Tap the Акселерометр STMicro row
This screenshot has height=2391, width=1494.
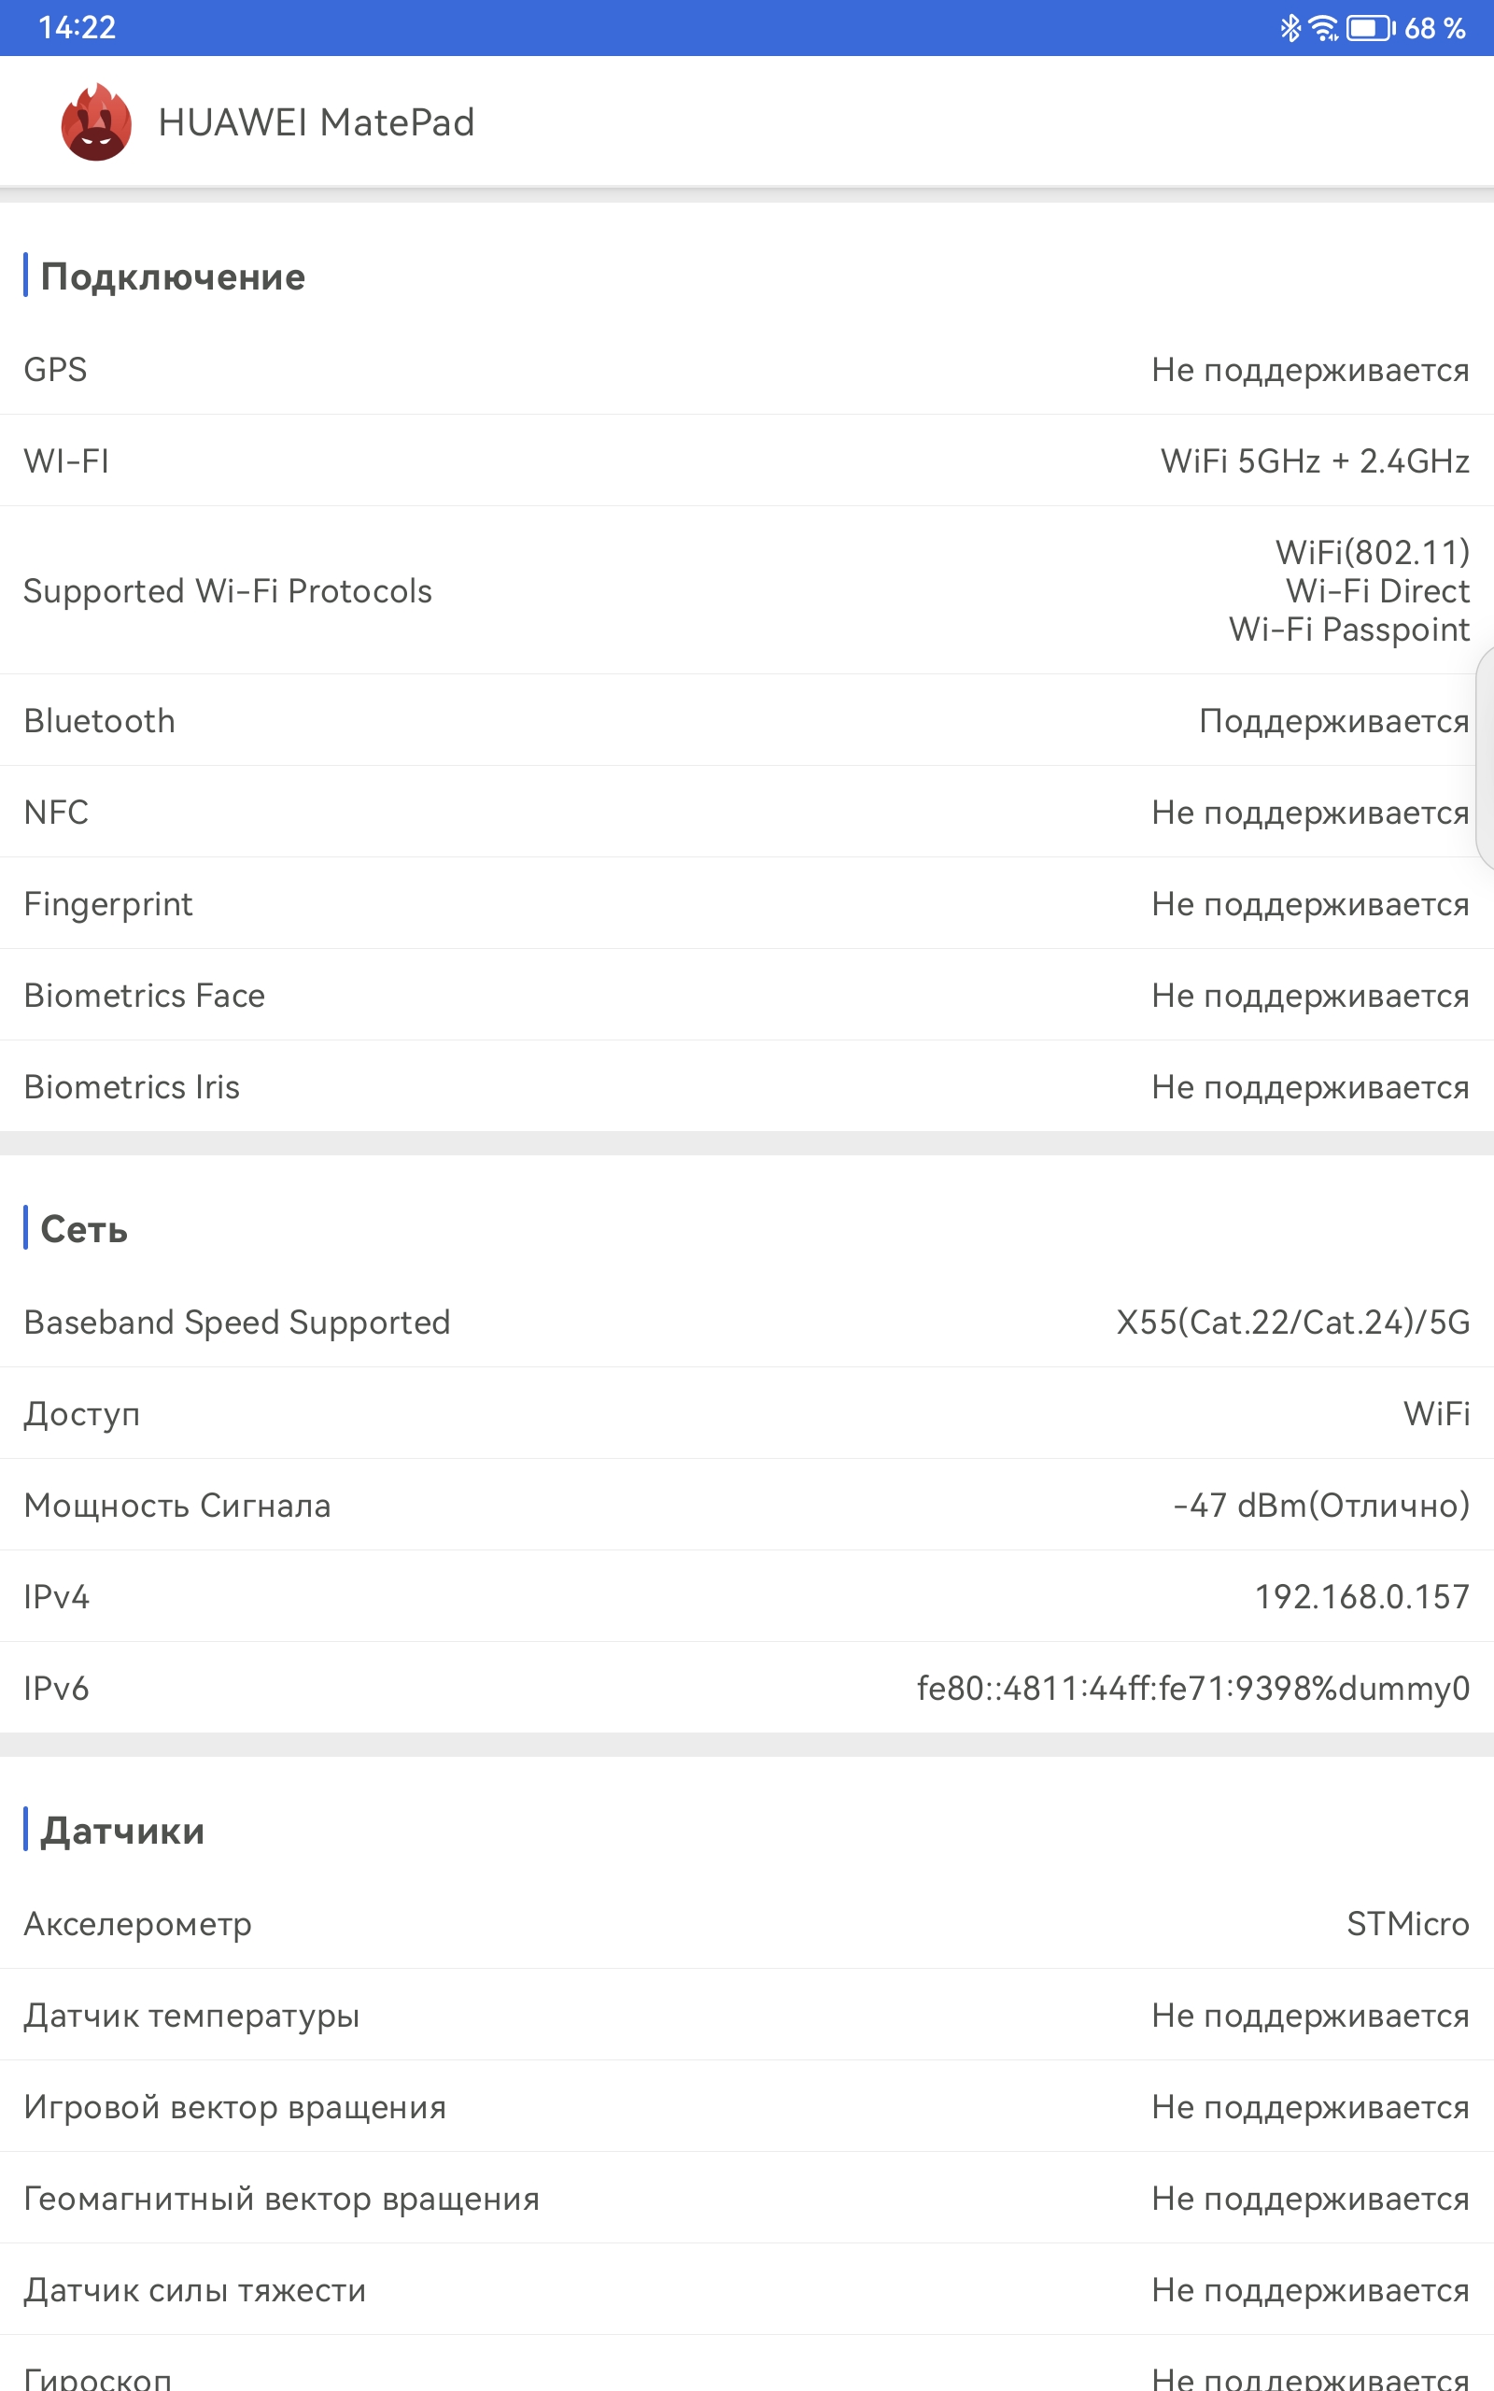747,1924
